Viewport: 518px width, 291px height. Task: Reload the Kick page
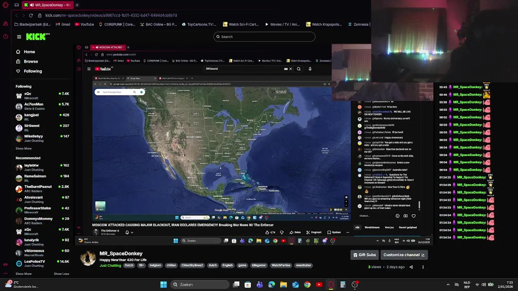click(x=31, y=15)
